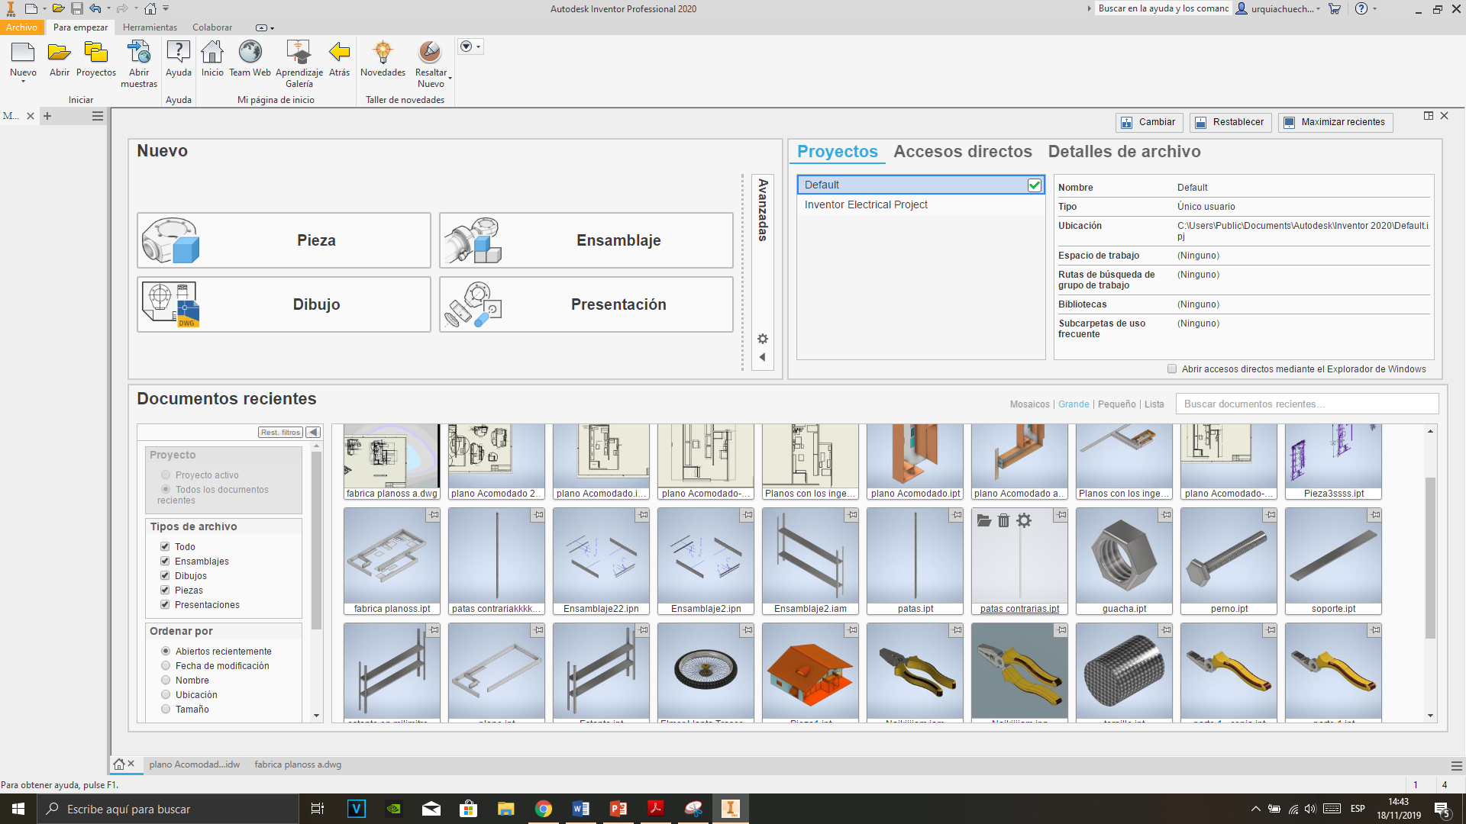Toggle the Piezas checkbox
Viewport: 1466px width, 824px height.
(165, 590)
